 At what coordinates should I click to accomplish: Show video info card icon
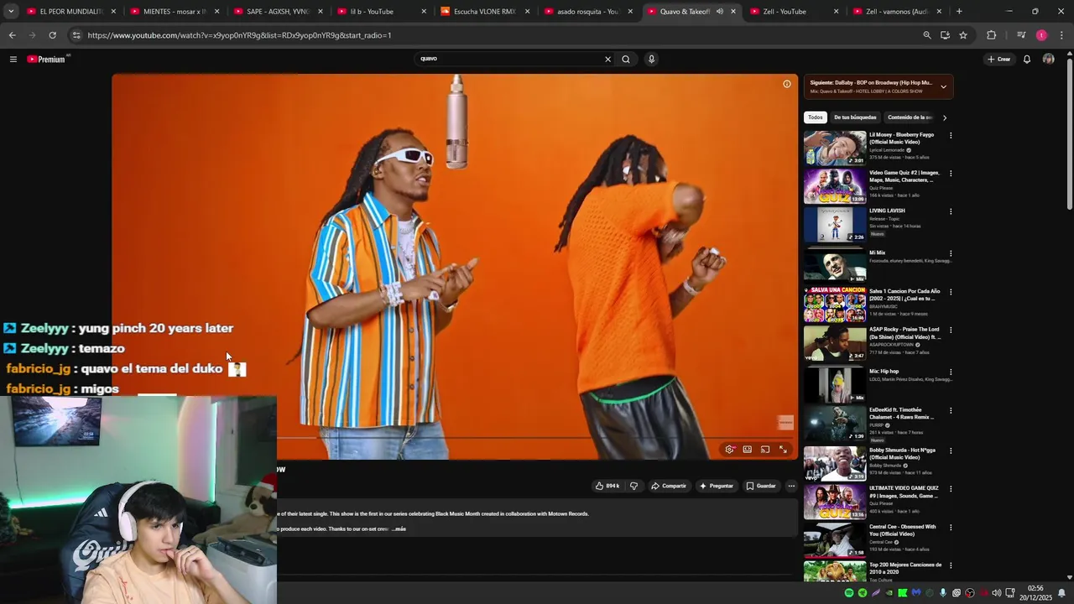coord(786,84)
